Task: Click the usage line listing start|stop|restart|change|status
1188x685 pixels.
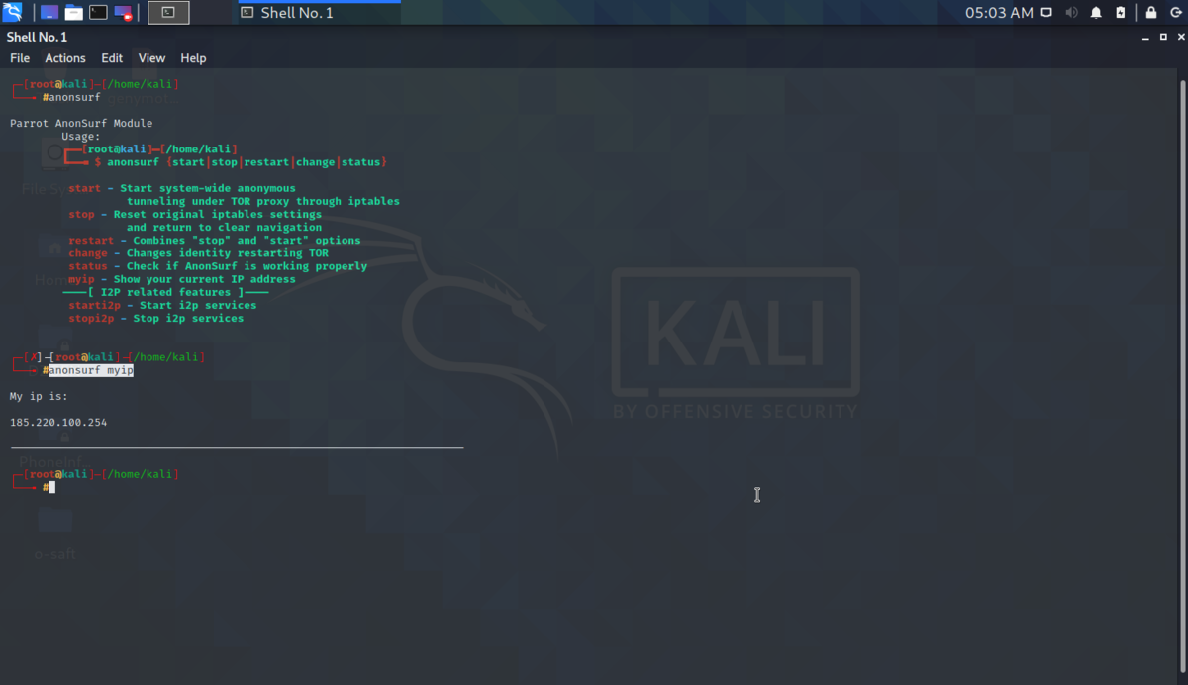Action: tap(247, 162)
